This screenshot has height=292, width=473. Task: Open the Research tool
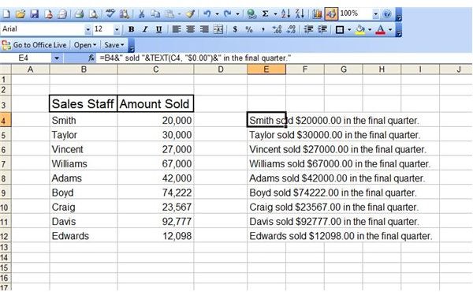point(125,14)
